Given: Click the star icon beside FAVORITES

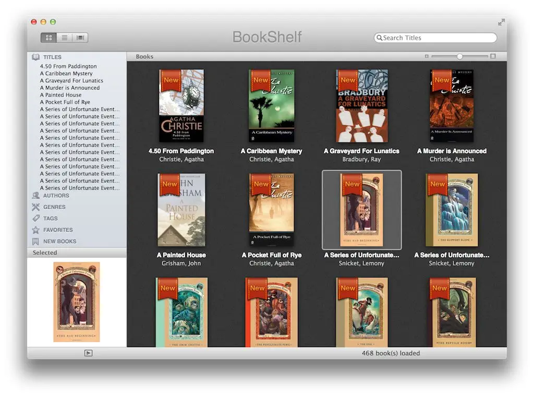Looking at the screenshot, I should click(x=36, y=230).
